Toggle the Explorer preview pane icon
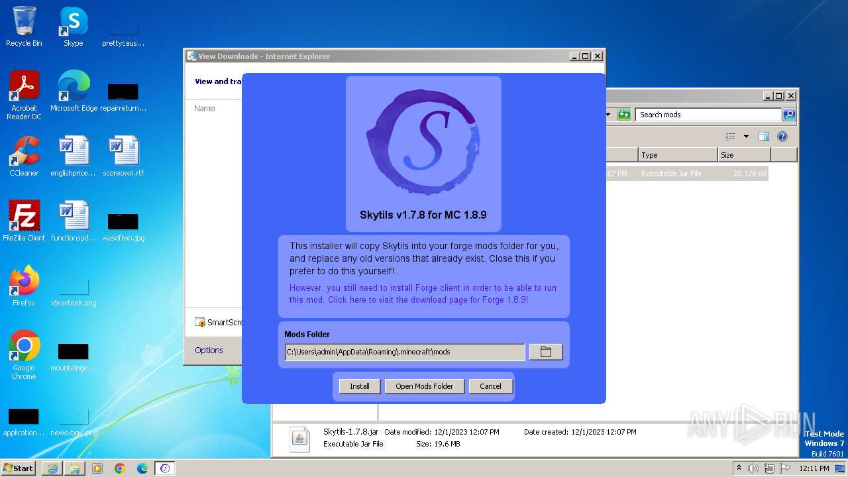 point(764,136)
